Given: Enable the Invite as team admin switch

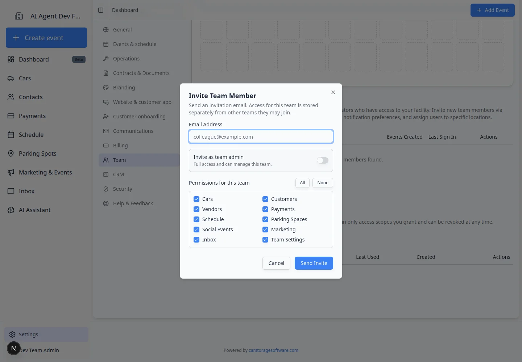Looking at the screenshot, I should coord(323,160).
